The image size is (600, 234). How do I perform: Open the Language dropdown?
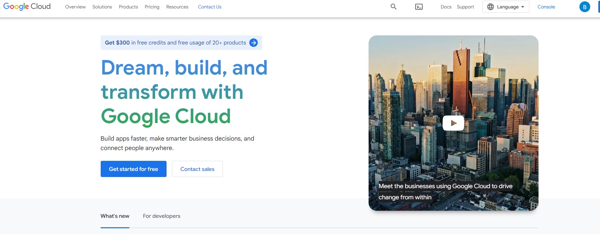(x=506, y=7)
